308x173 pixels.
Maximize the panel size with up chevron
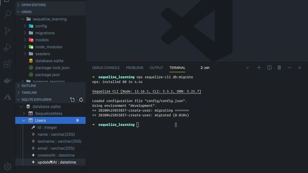pyautogui.click(x=290, y=68)
